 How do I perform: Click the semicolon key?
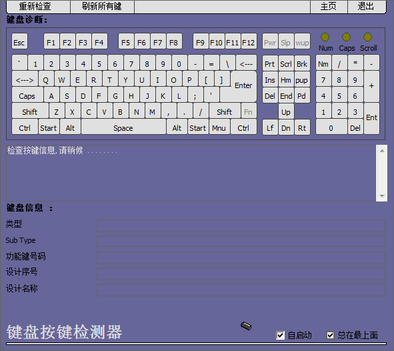(x=195, y=95)
